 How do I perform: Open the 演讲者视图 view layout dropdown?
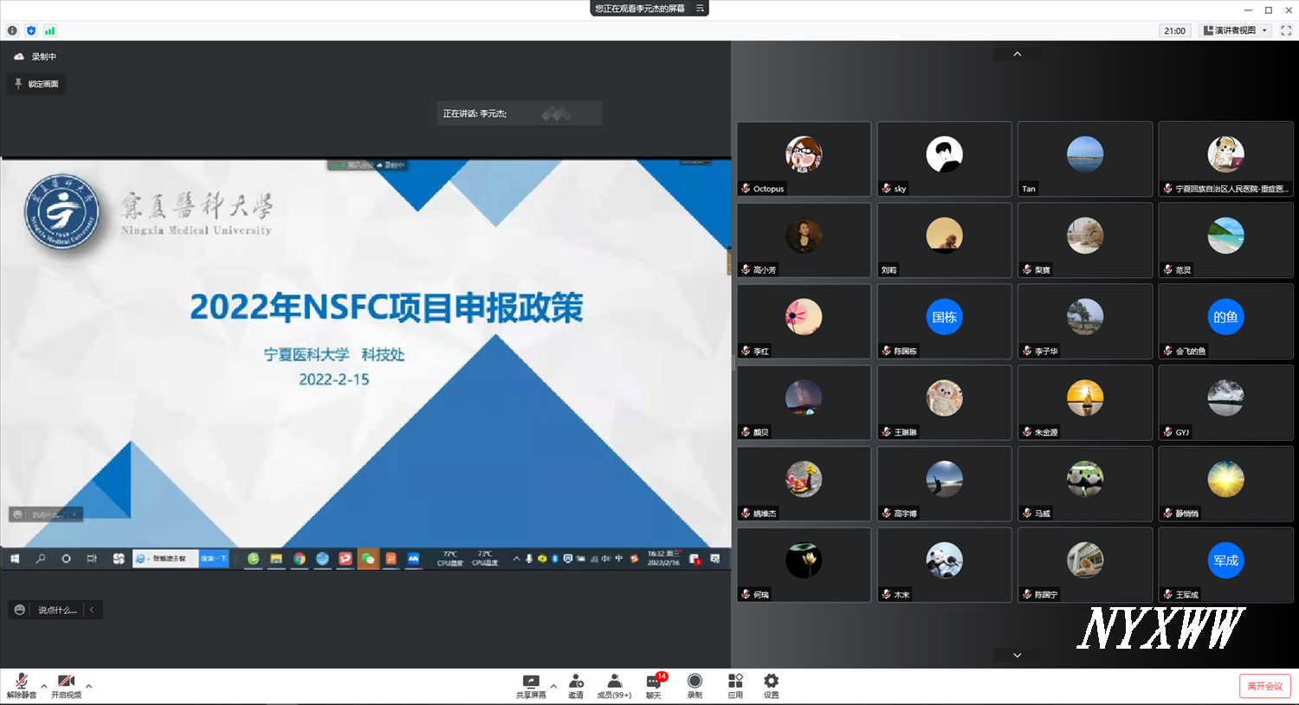tap(1236, 30)
